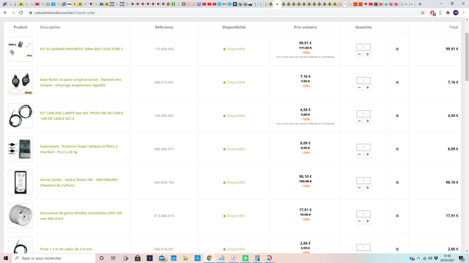This screenshot has width=469, height=263.
Task: Delete the KIT CABLAGE LAMPE row
Action: (397, 116)
